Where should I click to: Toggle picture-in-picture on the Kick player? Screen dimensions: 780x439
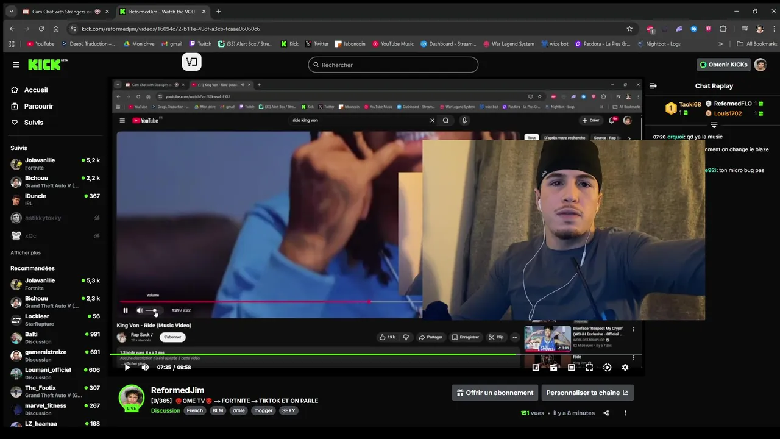[536, 367]
